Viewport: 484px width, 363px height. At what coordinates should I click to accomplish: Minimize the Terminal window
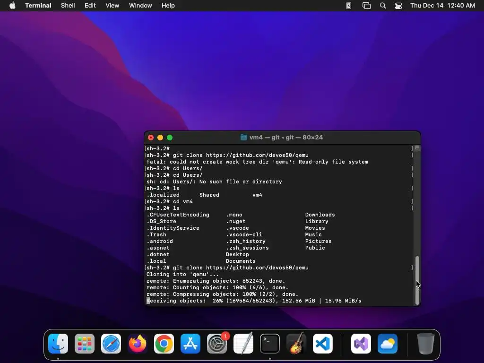coord(160,138)
